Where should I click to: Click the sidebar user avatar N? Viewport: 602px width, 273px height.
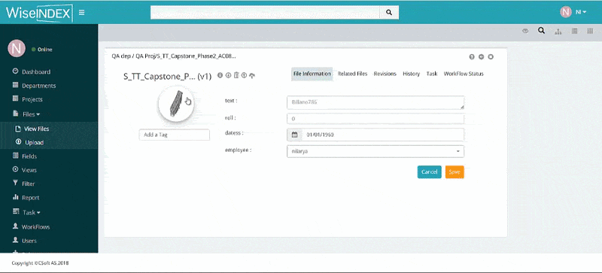pyautogui.click(x=17, y=48)
